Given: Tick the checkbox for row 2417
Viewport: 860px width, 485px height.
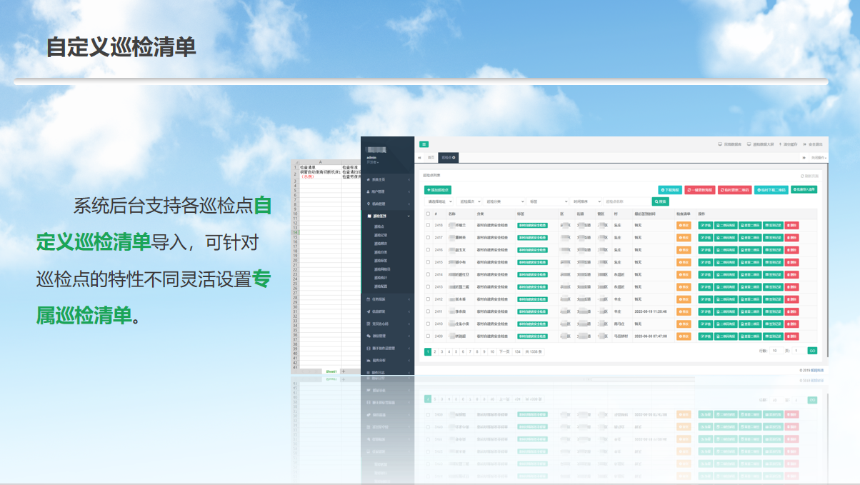Looking at the screenshot, I should click(429, 237).
